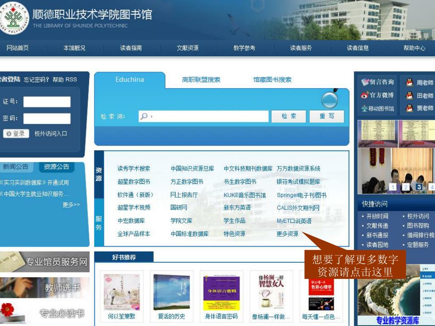Click 更多>> under the announcements
Viewport: 435px width, 326px height.
coord(71,205)
